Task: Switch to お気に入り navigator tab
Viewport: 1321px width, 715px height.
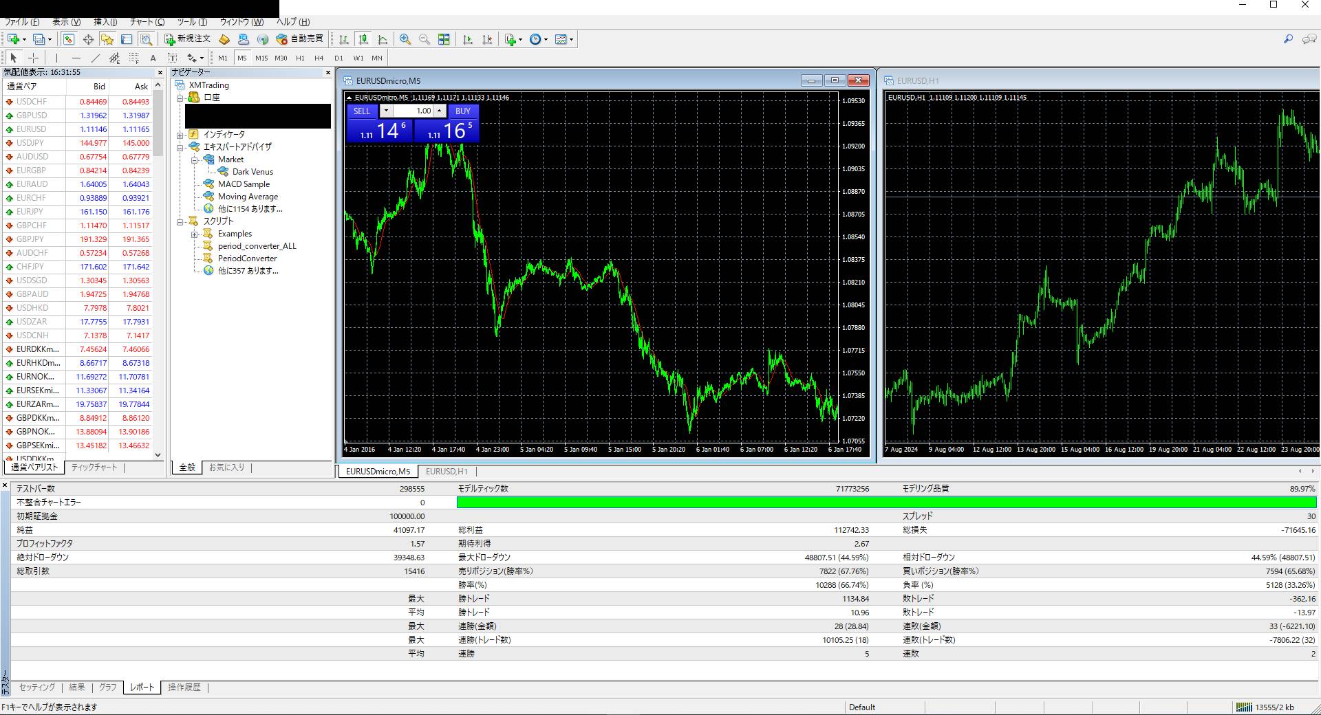Action: coord(226,467)
